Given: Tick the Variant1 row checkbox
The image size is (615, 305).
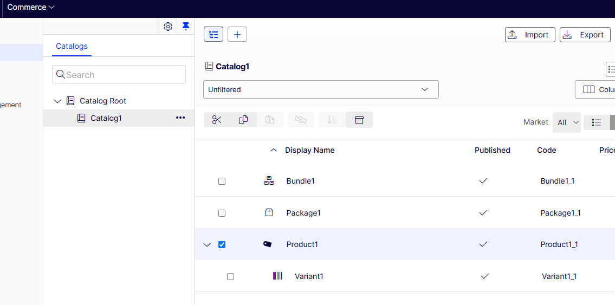Looking at the screenshot, I should [x=230, y=276].
